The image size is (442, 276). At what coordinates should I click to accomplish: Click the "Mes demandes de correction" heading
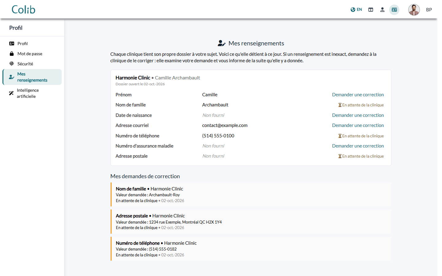(x=145, y=176)
